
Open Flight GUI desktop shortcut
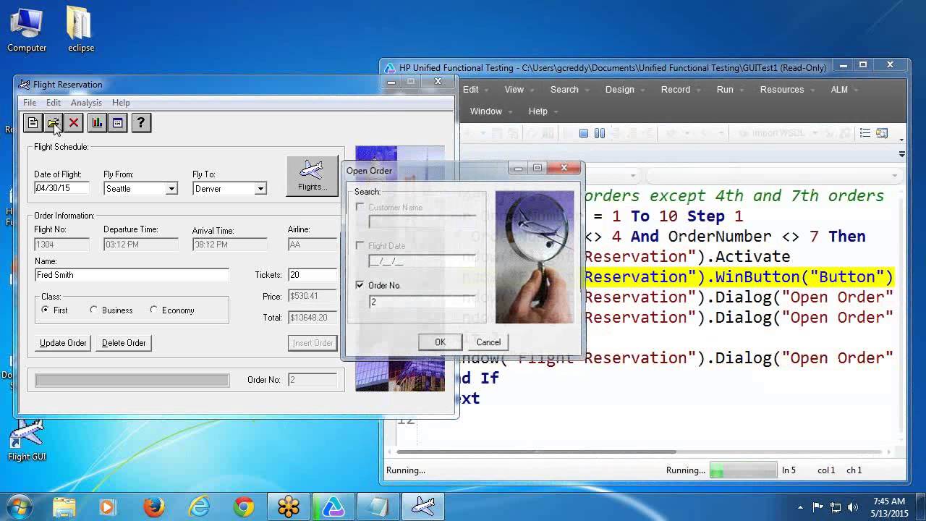click(x=27, y=440)
